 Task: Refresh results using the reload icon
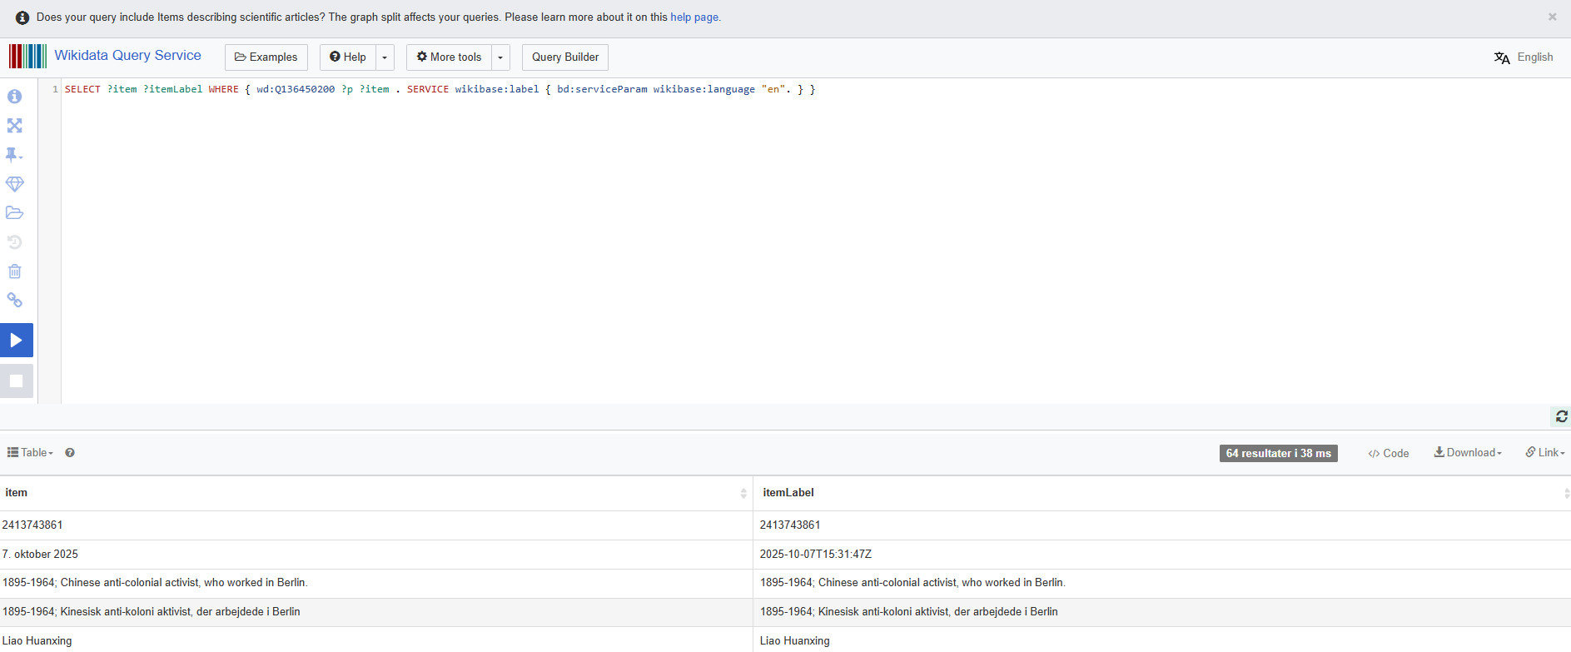[1561, 416]
